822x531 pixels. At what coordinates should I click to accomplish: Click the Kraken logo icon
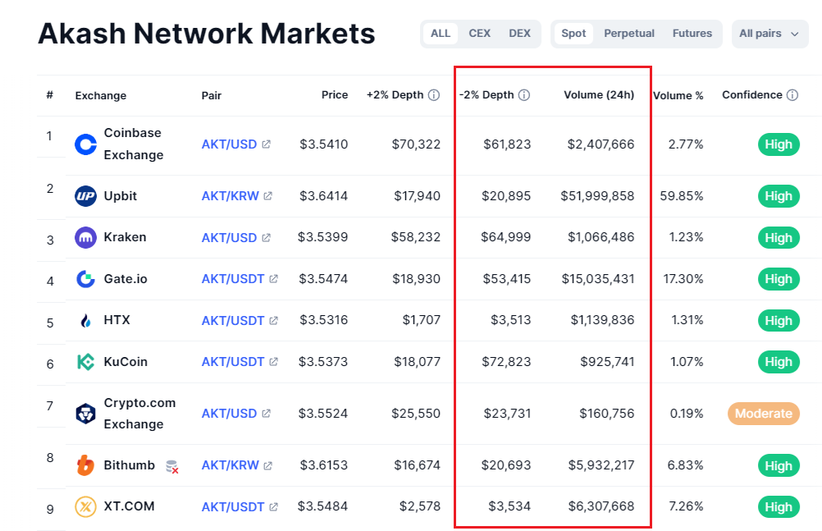(85, 238)
